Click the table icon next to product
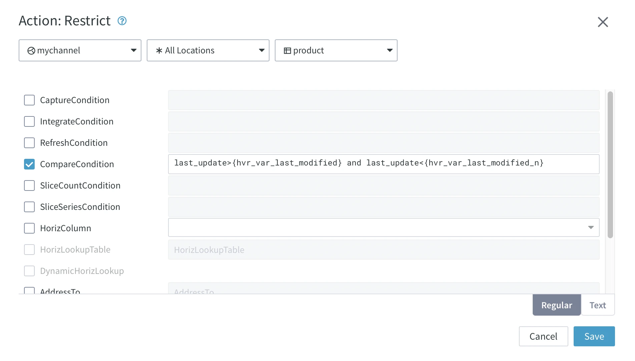 tap(287, 50)
